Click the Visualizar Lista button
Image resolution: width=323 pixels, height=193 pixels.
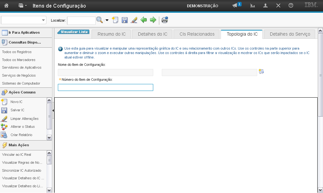[x=74, y=32]
